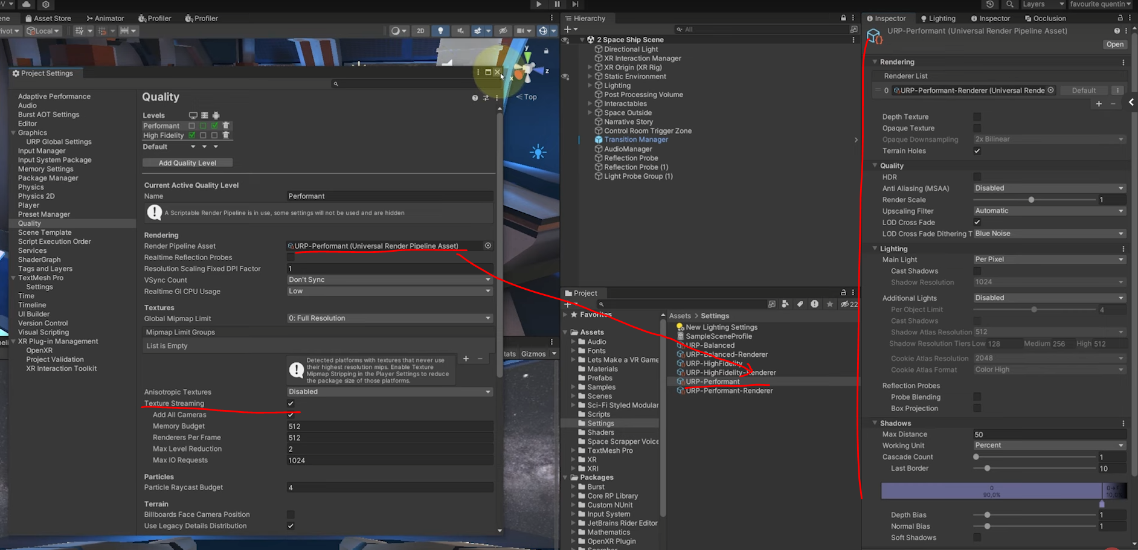Screen dimensions: 1138x550
Task: Delete the Performant quality level trash icon
Action: (x=226, y=126)
